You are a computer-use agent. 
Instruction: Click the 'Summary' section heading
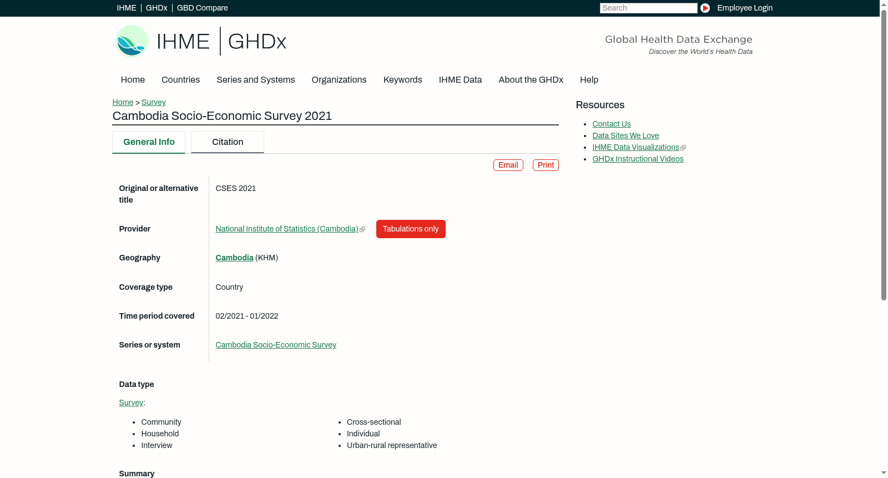137,474
